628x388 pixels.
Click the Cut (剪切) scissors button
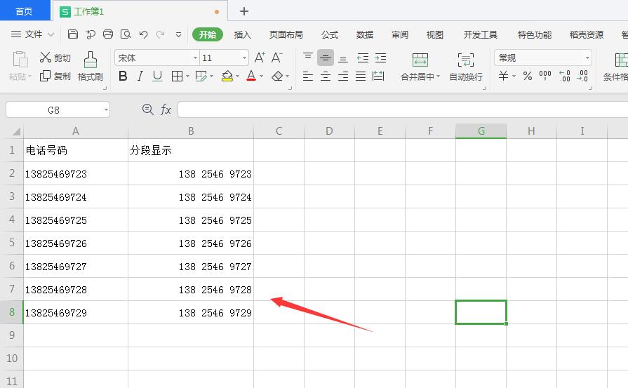click(55, 58)
